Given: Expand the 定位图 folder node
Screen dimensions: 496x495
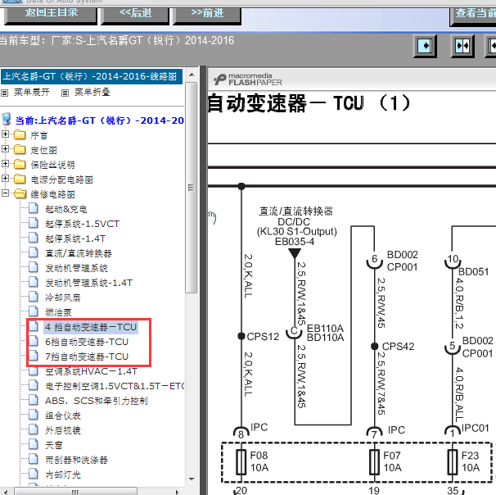Looking at the screenshot, I should pos(5,149).
